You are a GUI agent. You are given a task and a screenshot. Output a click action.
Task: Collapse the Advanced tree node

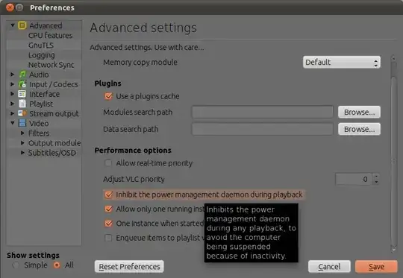pos(13,25)
